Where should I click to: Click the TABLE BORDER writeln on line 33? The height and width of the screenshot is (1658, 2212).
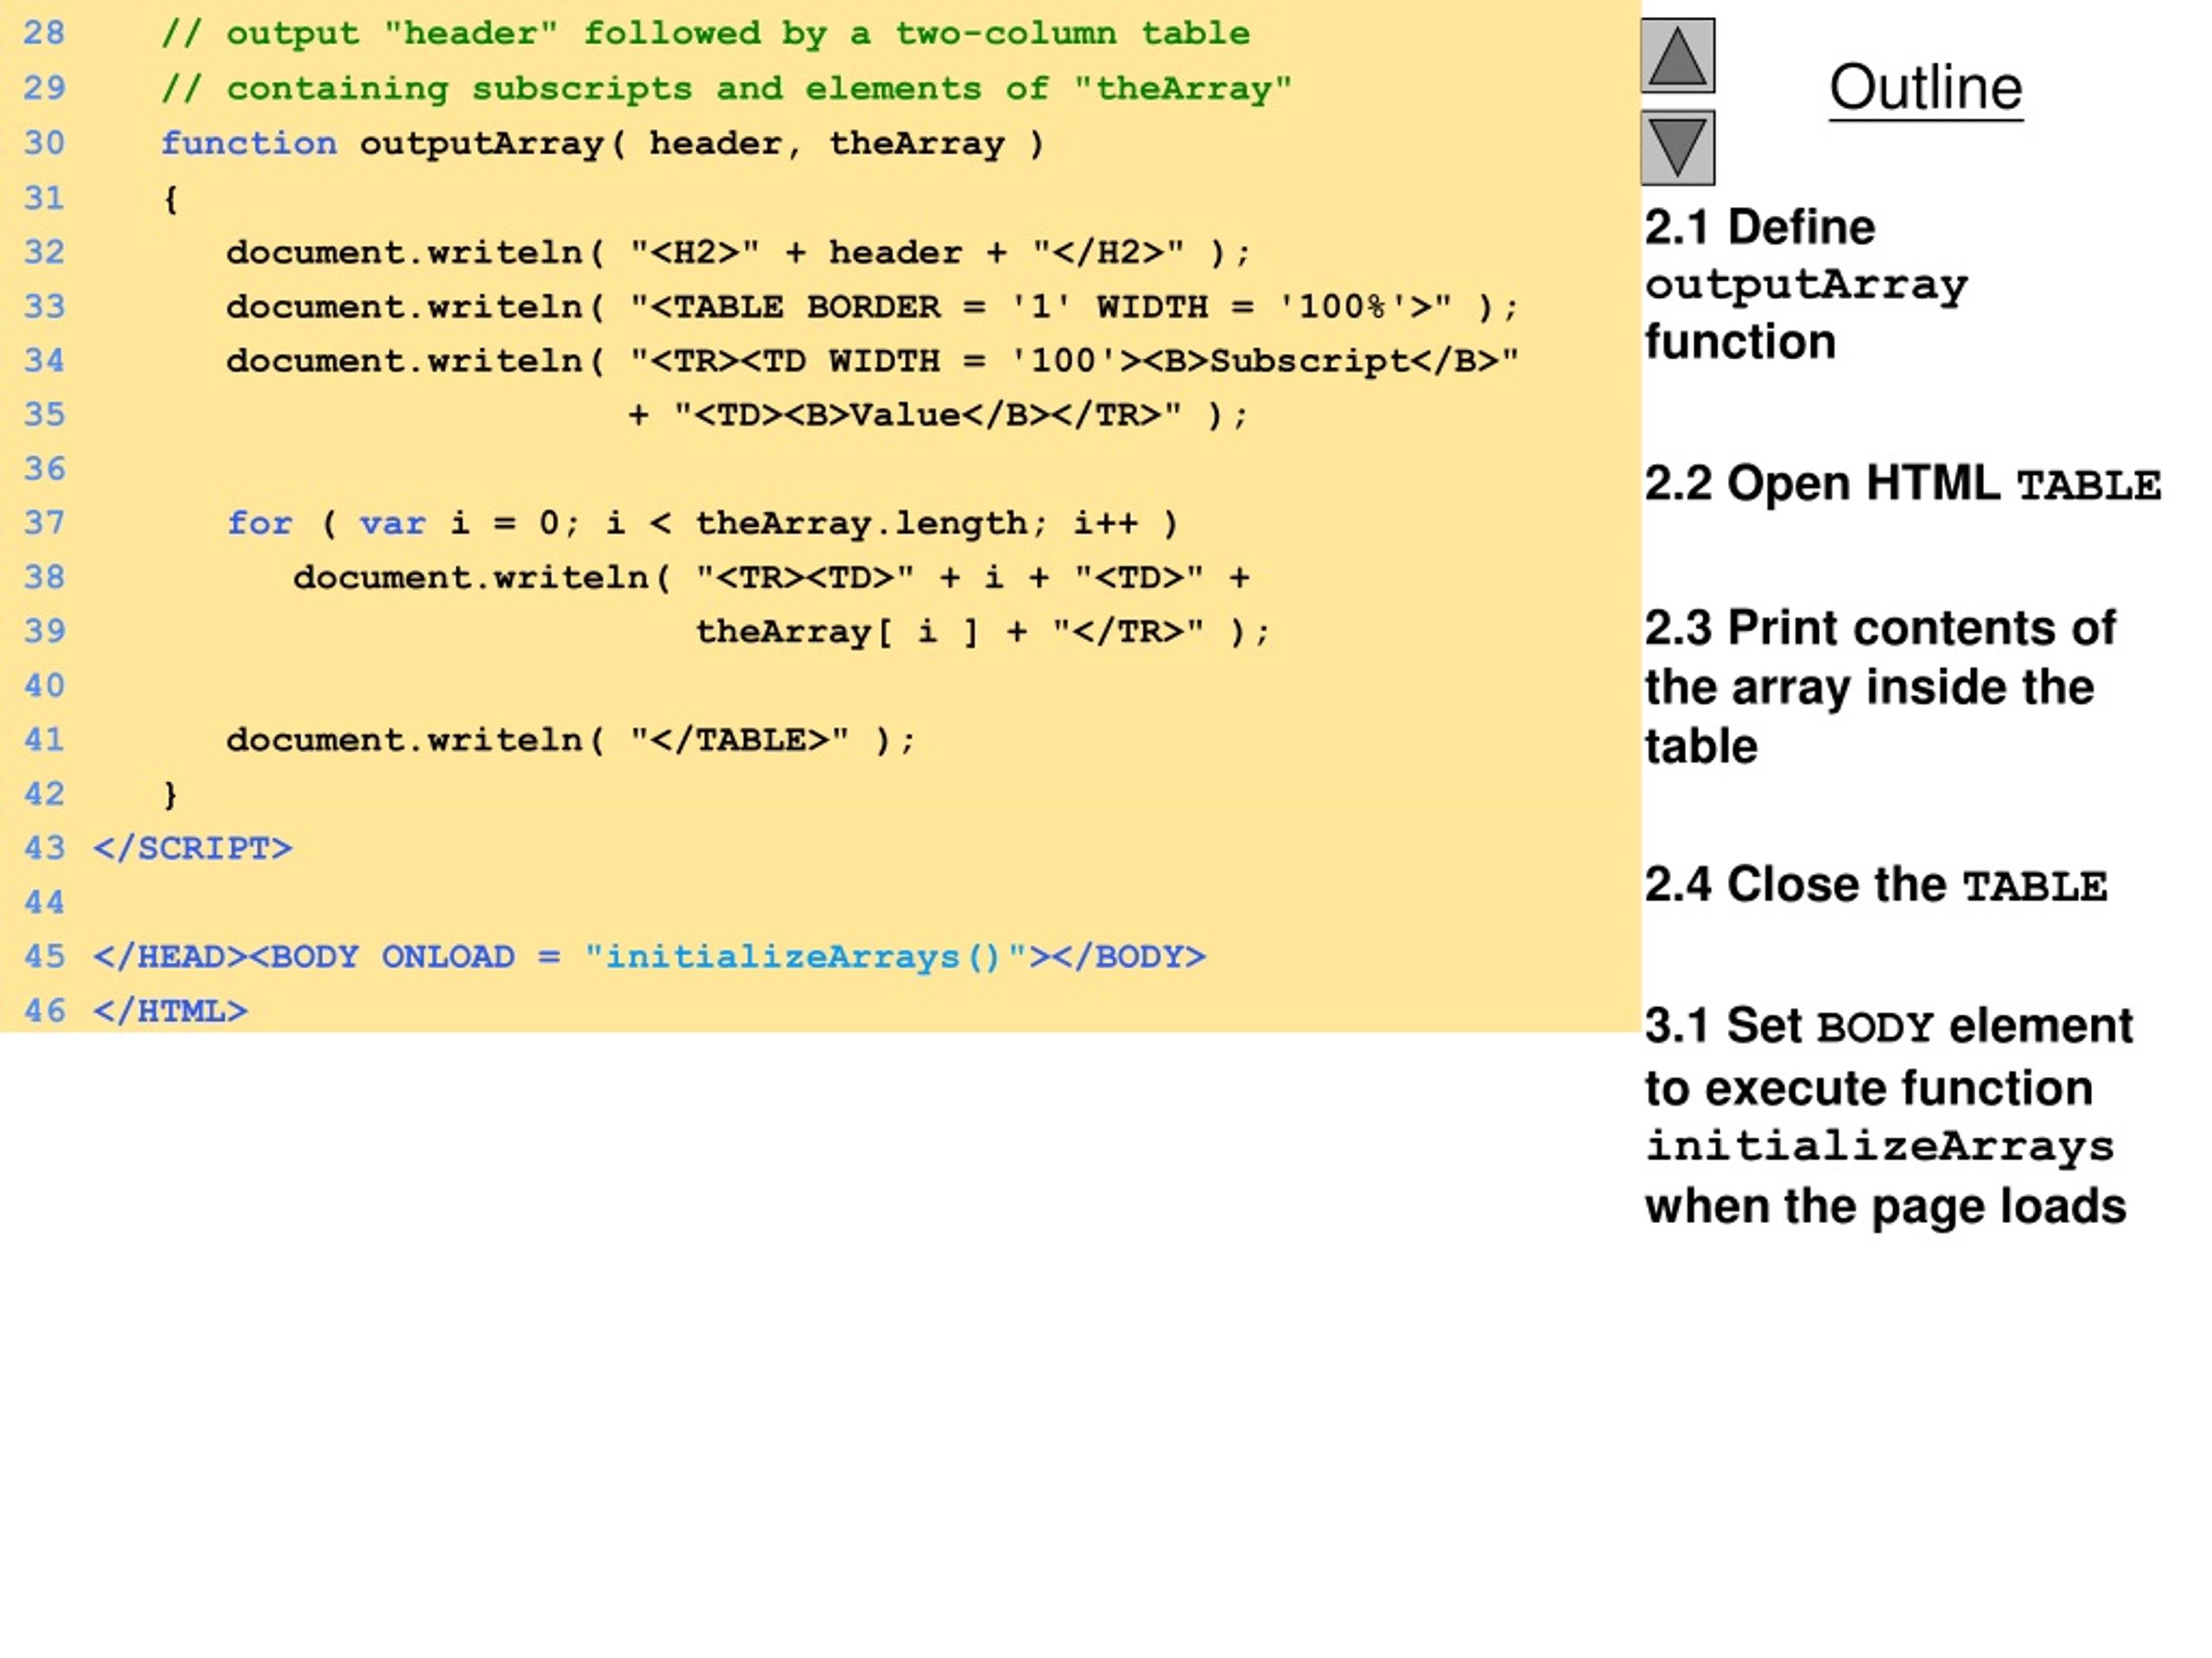872,306
